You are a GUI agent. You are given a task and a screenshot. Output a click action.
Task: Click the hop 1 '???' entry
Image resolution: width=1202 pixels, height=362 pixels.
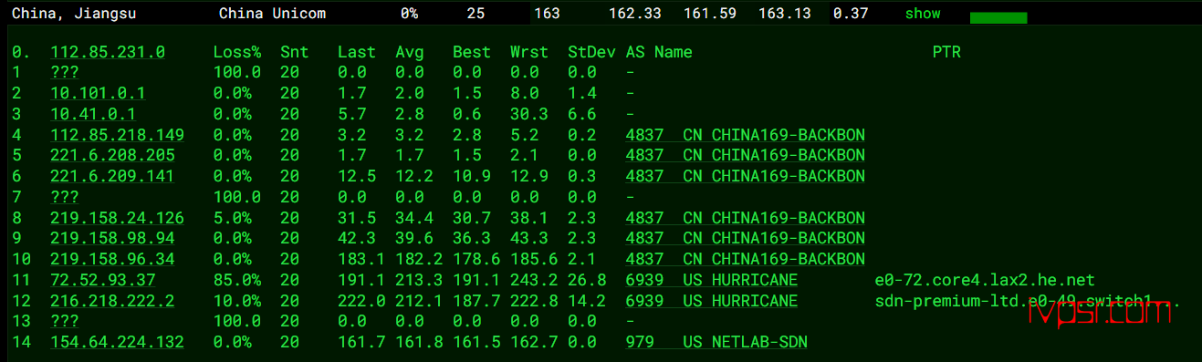(65, 72)
